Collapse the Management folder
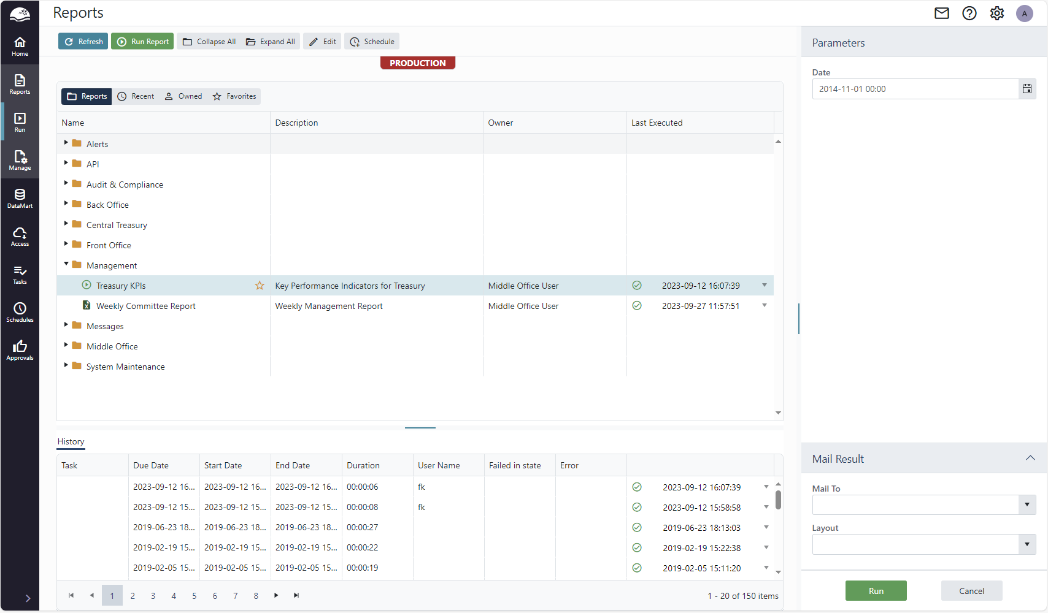The height and width of the screenshot is (613, 1048). 66,264
